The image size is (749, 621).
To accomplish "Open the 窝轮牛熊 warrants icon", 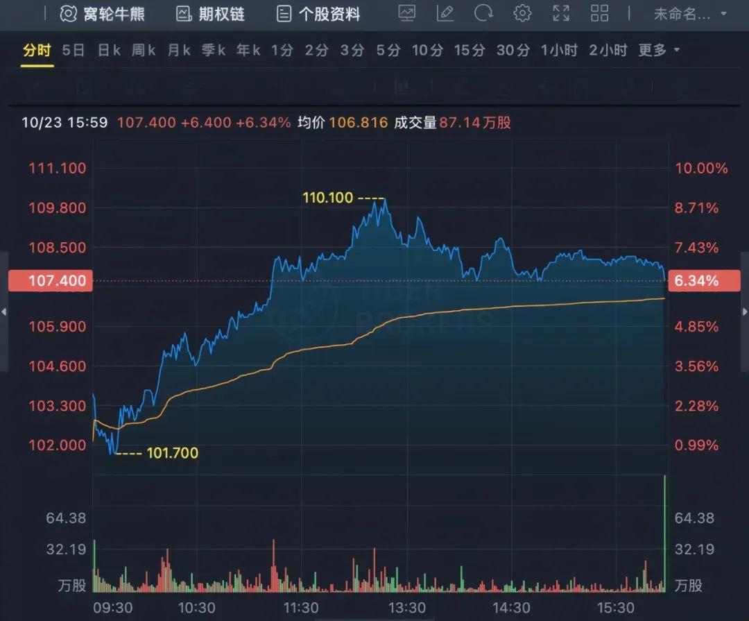I will click(68, 14).
